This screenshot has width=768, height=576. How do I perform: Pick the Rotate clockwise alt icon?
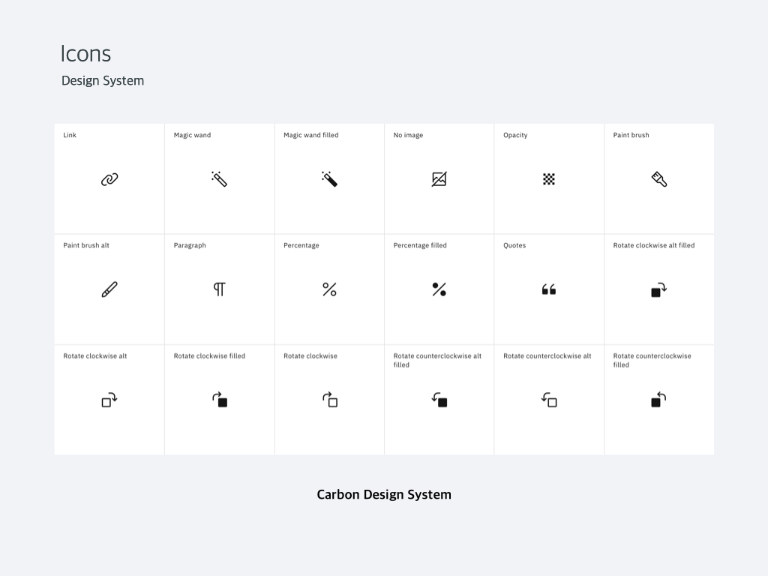109,400
